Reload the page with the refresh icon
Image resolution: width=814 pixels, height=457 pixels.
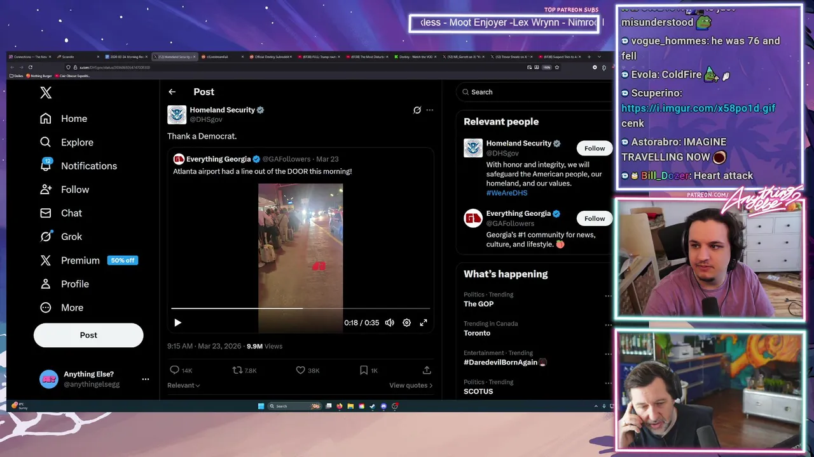[30, 67]
